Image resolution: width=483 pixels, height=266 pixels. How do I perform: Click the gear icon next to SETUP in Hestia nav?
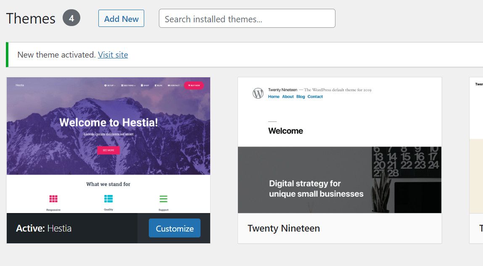tap(106, 85)
